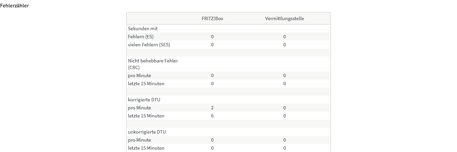Click the "Nicht behebbare Fehler (CRC)" label
457x152 pixels.
153,64
